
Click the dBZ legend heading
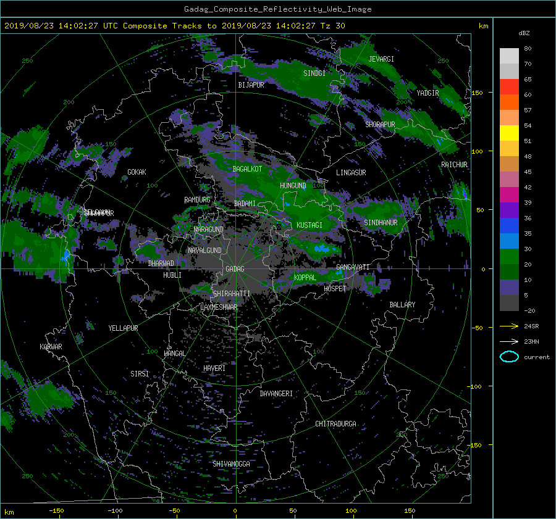524,33
